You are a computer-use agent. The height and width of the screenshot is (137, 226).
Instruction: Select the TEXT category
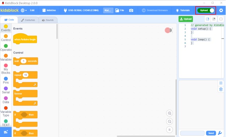point(6,123)
